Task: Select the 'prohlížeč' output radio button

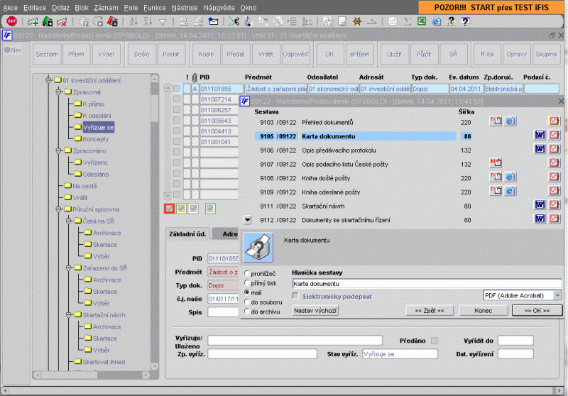Action: [x=247, y=273]
